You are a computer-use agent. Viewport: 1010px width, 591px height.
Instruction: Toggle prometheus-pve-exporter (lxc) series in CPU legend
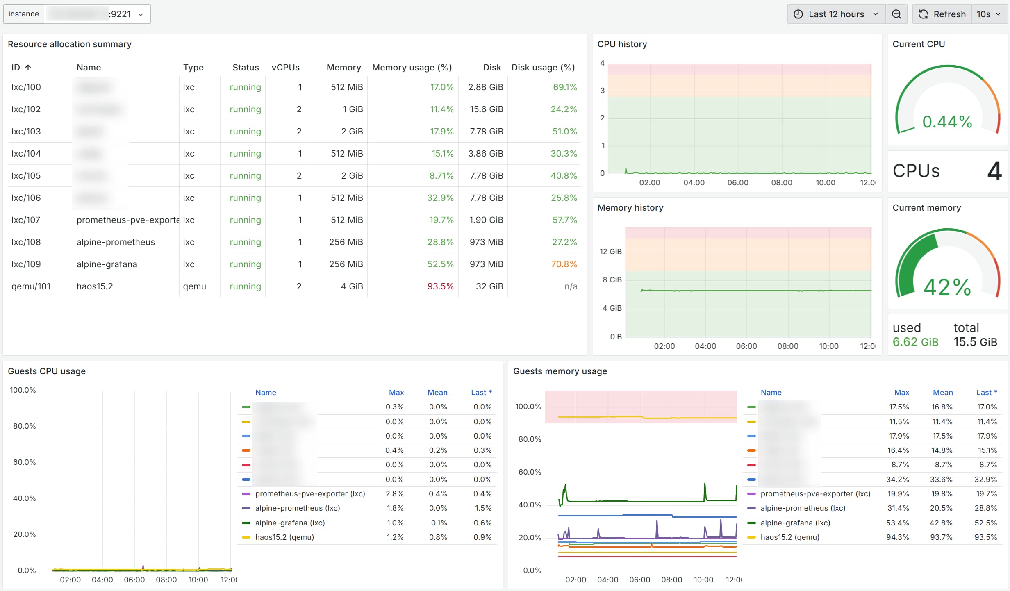[x=310, y=494]
